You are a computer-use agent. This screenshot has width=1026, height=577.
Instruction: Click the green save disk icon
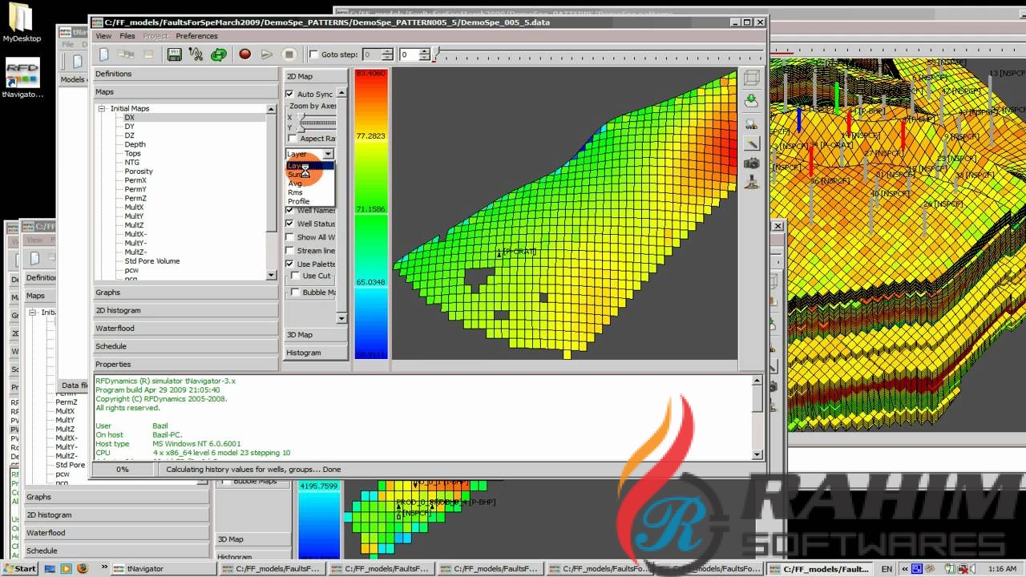click(174, 54)
